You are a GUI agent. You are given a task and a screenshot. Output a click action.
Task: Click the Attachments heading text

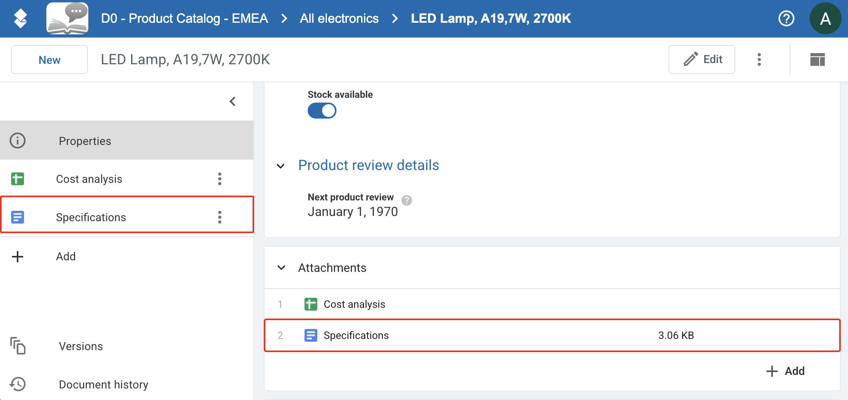tap(332, 267)
